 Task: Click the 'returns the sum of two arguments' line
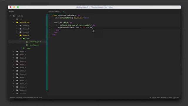76,25
